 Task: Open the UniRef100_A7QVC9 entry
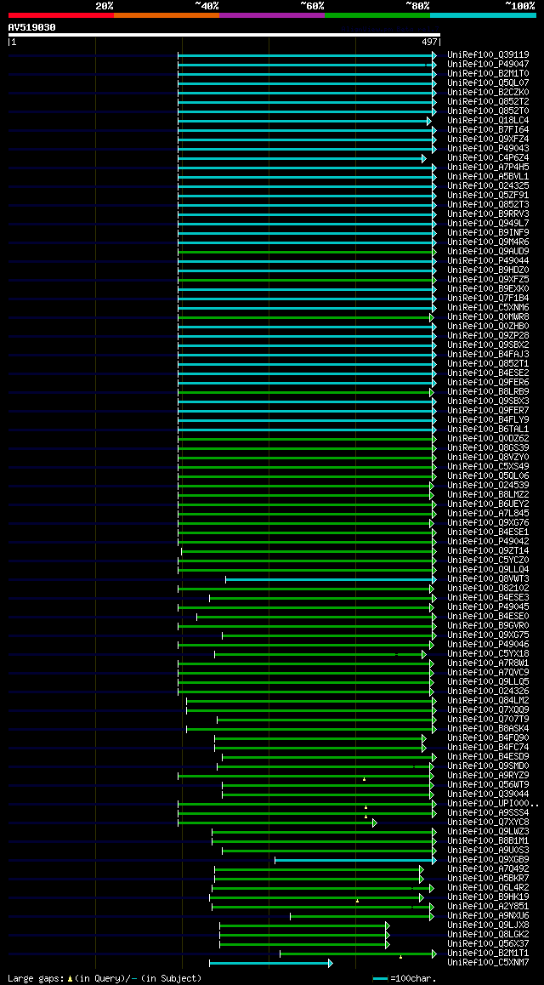coord(488,672)
